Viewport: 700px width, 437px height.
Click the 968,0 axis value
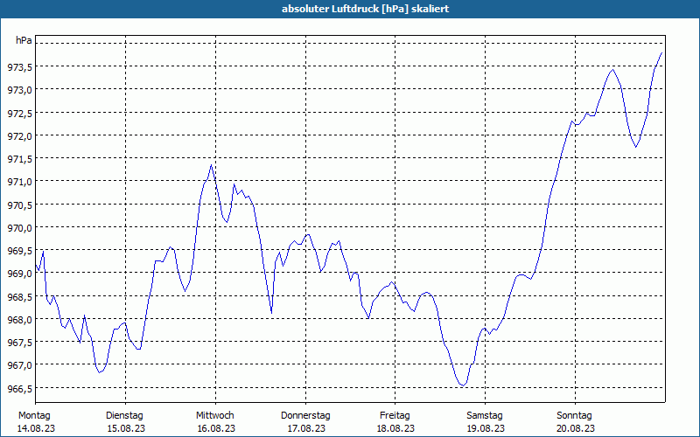point(19,320)
